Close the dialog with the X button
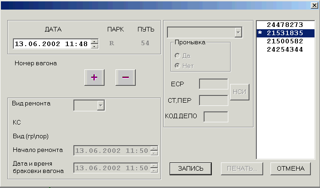 coord(314,5)
